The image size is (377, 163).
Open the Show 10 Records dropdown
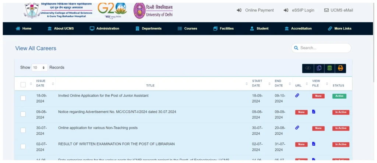(x=40, y=68)
